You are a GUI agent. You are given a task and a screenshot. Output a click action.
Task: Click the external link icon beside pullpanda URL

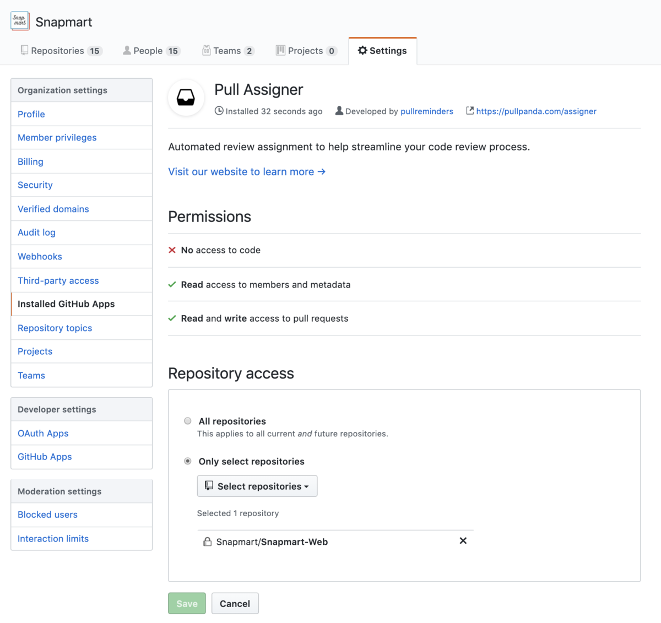[470, 111]
